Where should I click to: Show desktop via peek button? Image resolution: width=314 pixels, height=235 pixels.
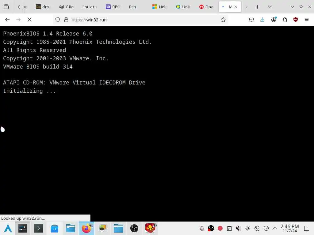click(x=307, y=228)
